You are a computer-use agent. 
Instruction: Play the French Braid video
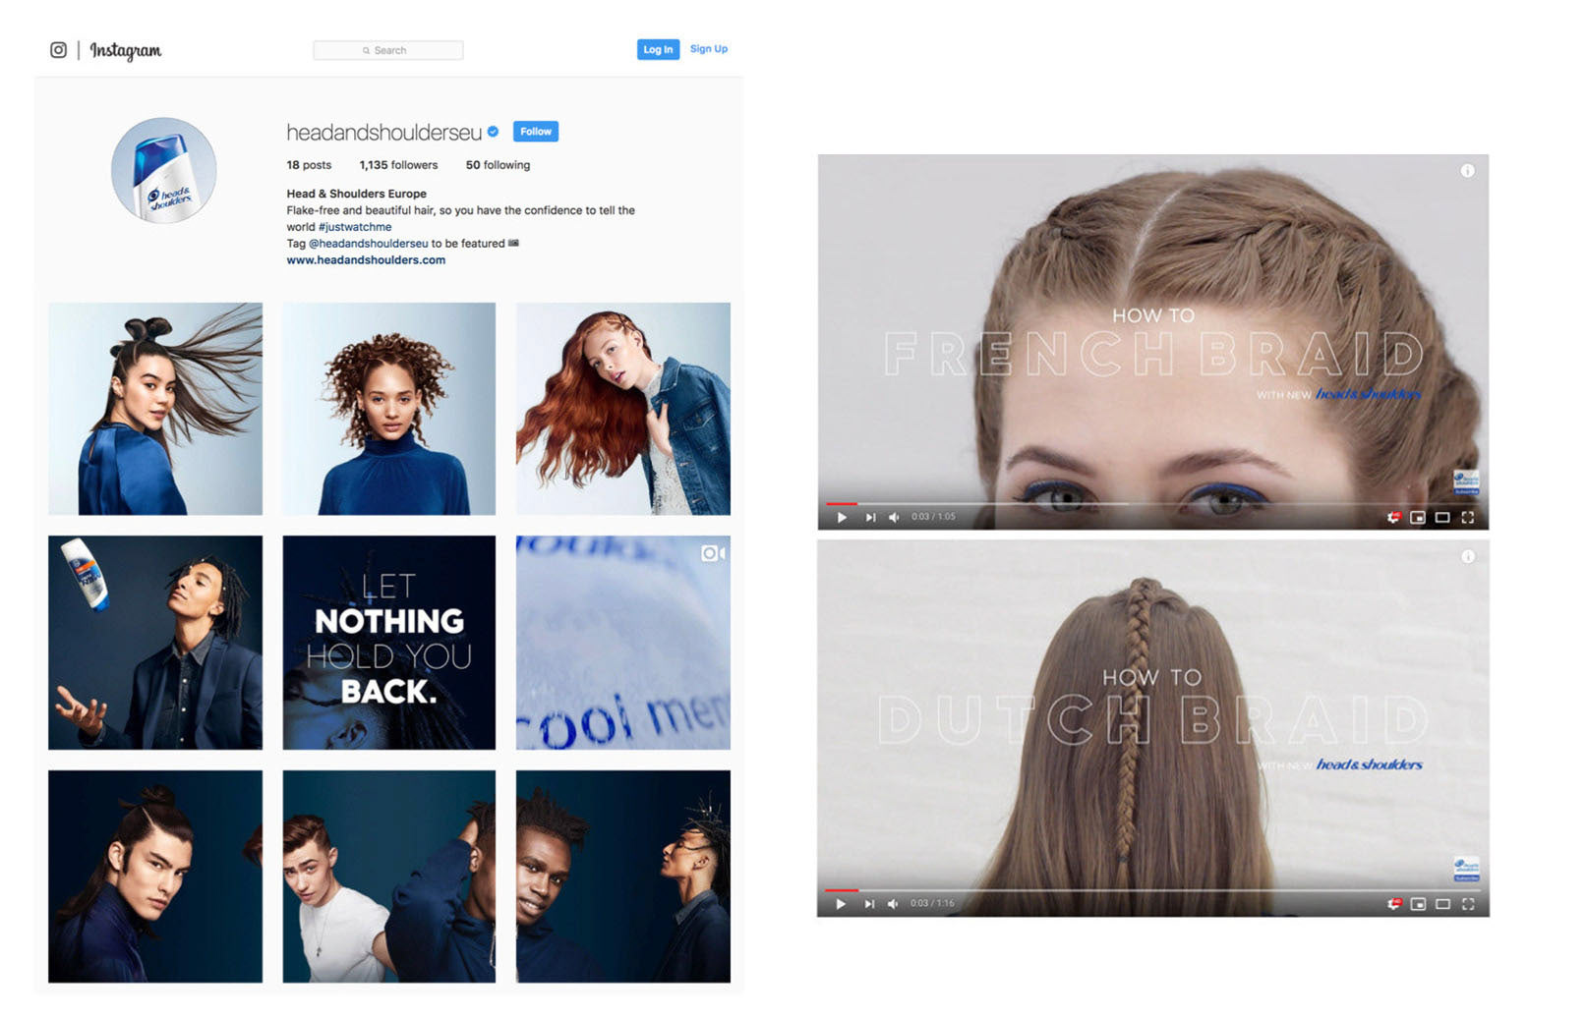842,517
